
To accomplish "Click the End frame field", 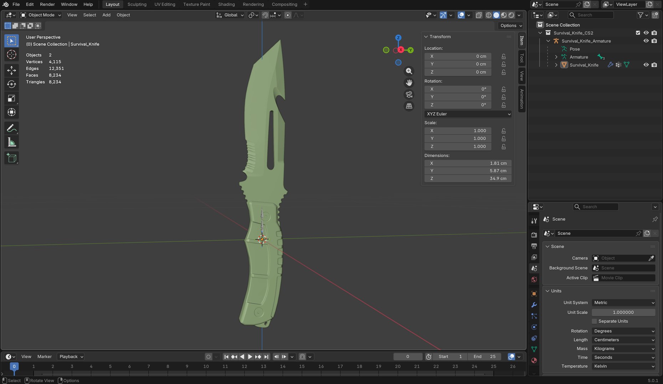I will tap(484, 357).
